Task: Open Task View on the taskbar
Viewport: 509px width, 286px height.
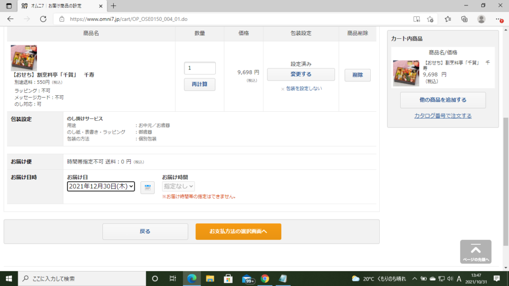Action: point(172,279)
